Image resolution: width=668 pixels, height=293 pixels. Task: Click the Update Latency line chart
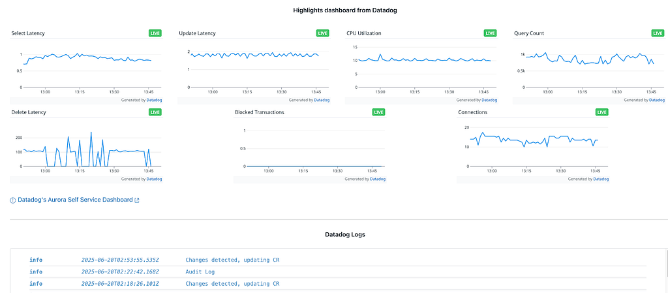pos(254,67)
